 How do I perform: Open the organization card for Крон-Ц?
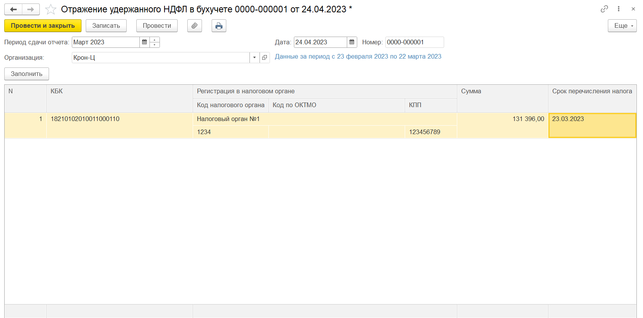pyautogui.click(x=265, y=57)
